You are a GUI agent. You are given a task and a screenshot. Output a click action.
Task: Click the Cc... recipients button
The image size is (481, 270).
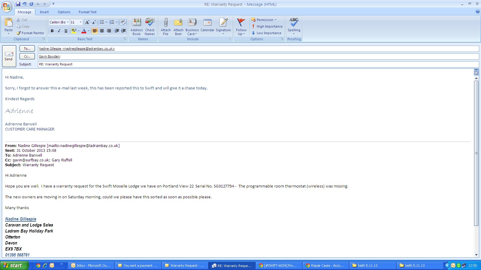pyautogui.click(x=27, y=56)
